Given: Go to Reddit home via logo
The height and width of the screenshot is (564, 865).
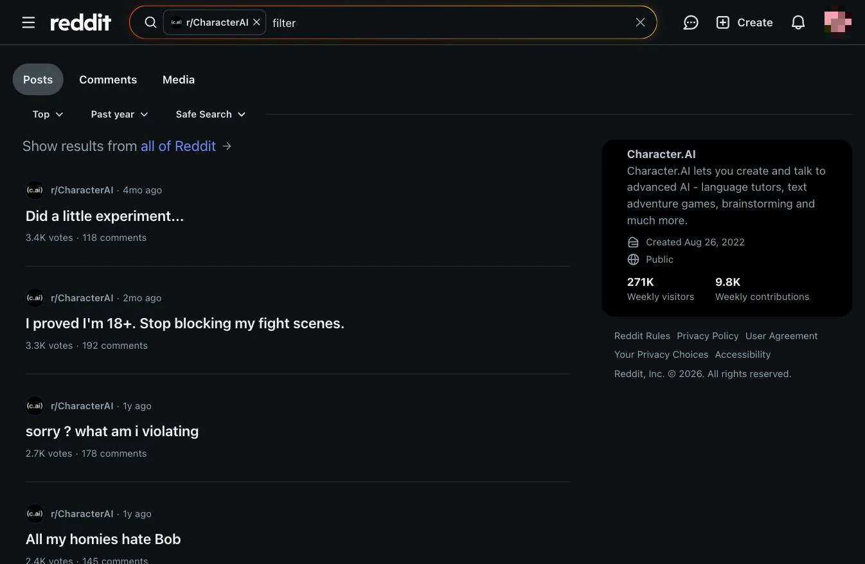Looking at the screenshot, I should pyautogui.click(x=81, y=22).
